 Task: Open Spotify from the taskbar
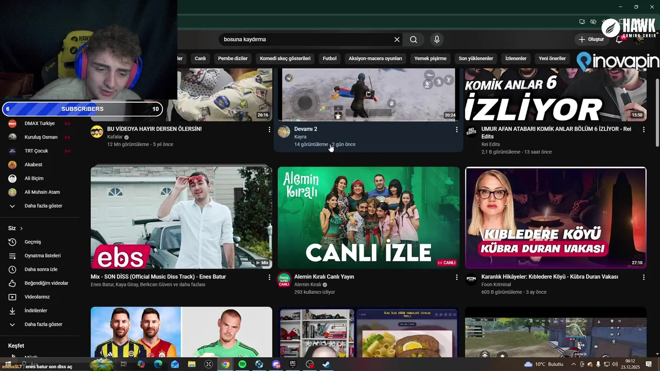click(242, 364)
